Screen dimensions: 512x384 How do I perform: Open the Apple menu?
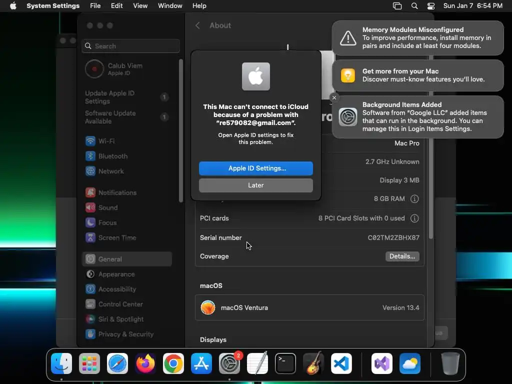[13, 6]
